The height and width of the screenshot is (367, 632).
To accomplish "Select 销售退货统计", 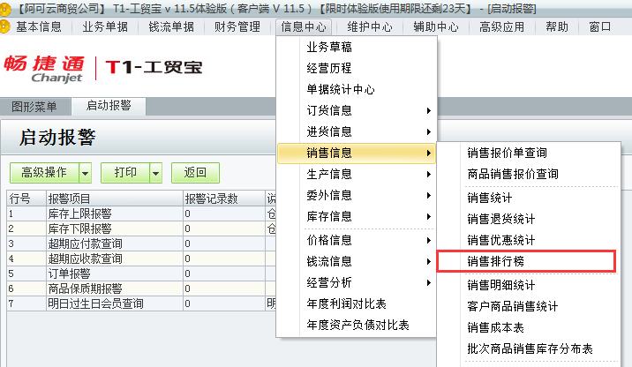I will (528, 219).
